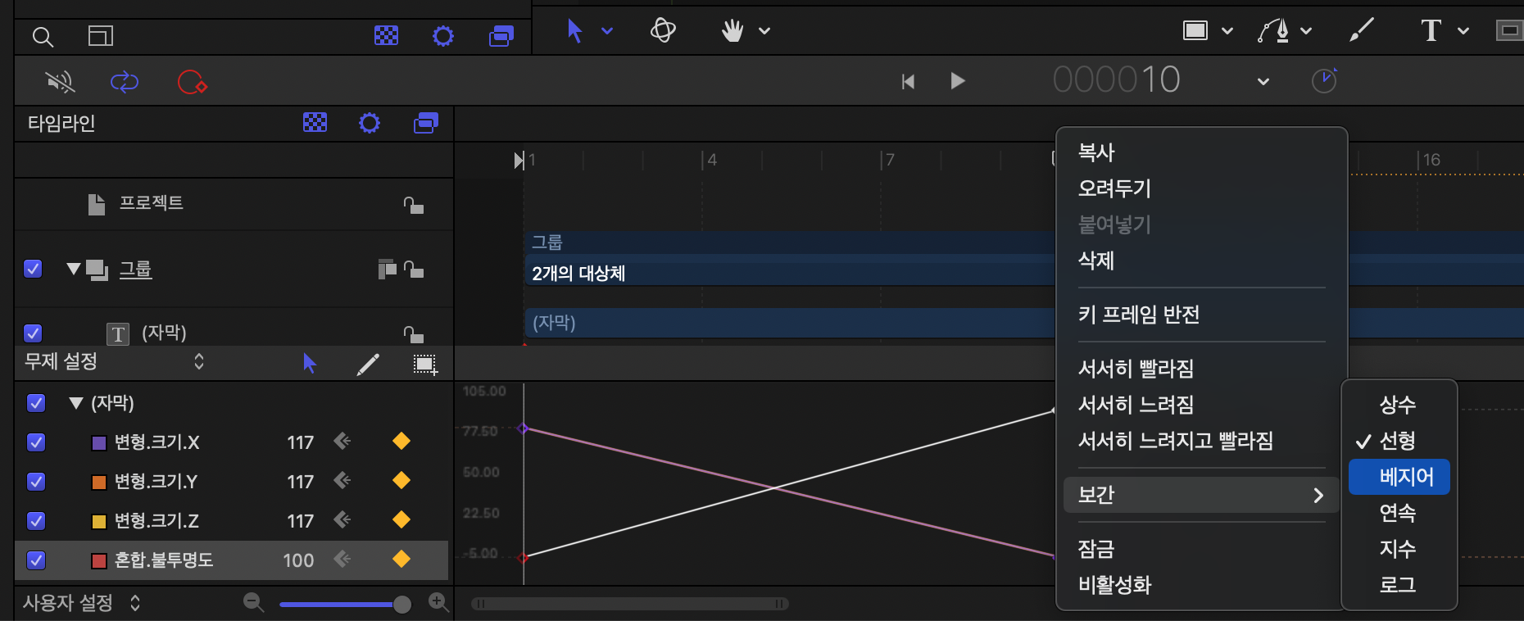Toggle the behaviors gear icon in top bar

pos(443,35)
